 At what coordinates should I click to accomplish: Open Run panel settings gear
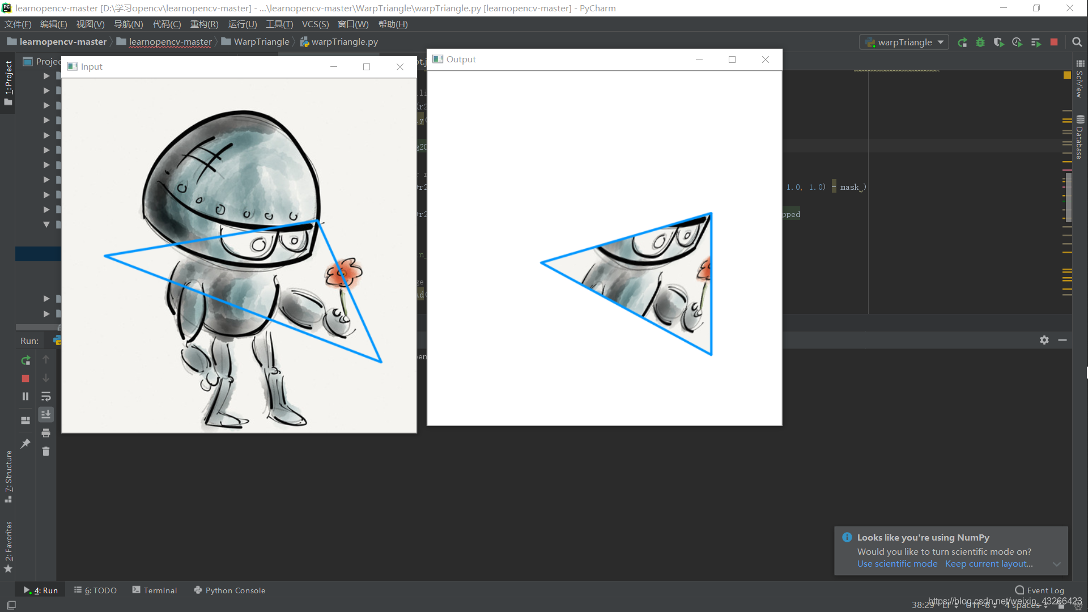point(1044,340)
